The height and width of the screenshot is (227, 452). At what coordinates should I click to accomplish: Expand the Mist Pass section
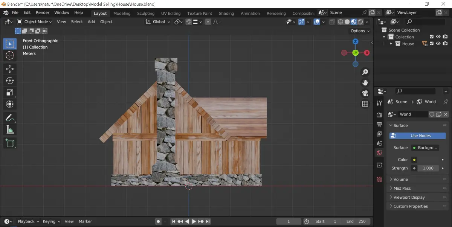pyautogui.click(x=402, y=188)
